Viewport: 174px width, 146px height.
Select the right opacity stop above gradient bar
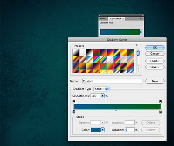click(x=160, y=101)
